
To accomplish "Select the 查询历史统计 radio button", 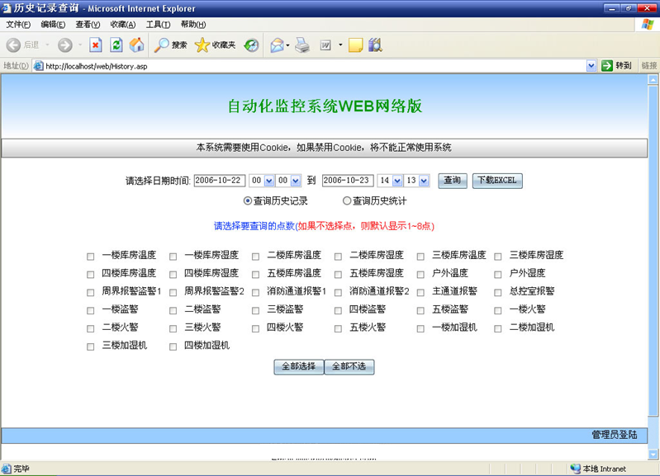I will click(x=347, y=200).
